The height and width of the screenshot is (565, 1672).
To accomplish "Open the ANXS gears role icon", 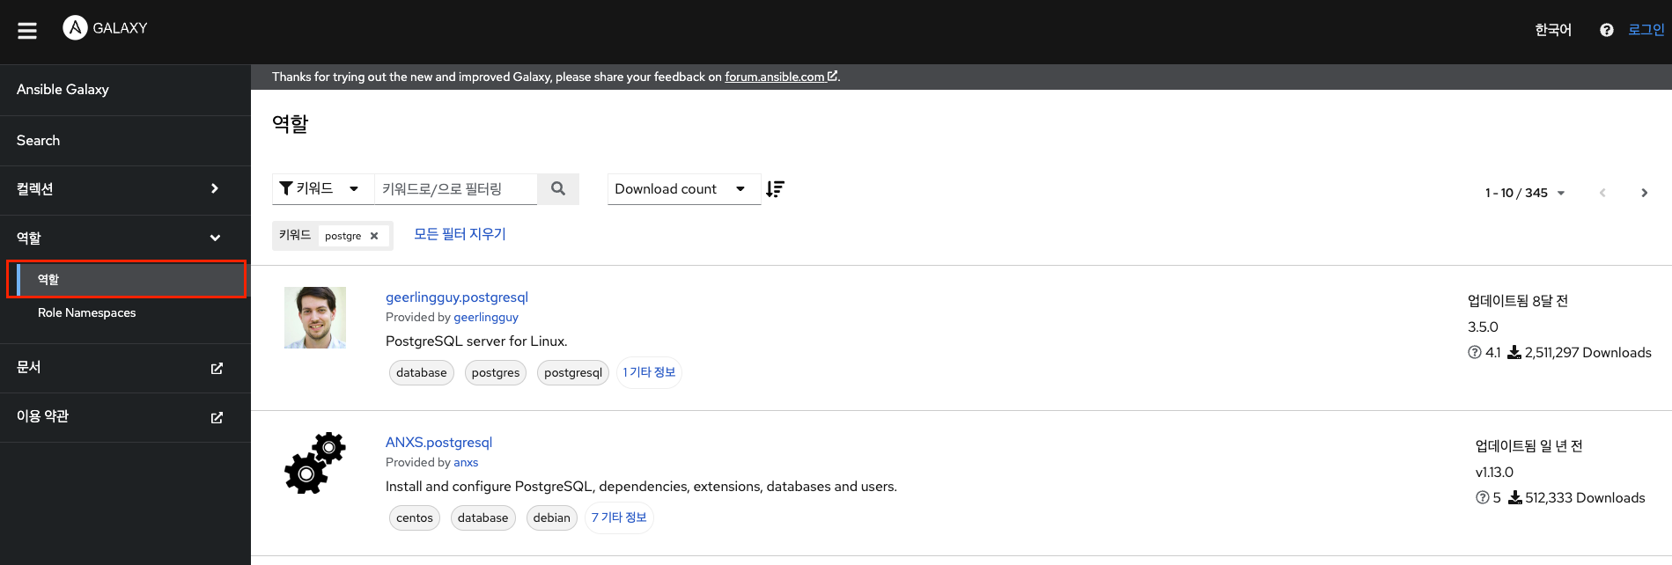I will (315, 463).
